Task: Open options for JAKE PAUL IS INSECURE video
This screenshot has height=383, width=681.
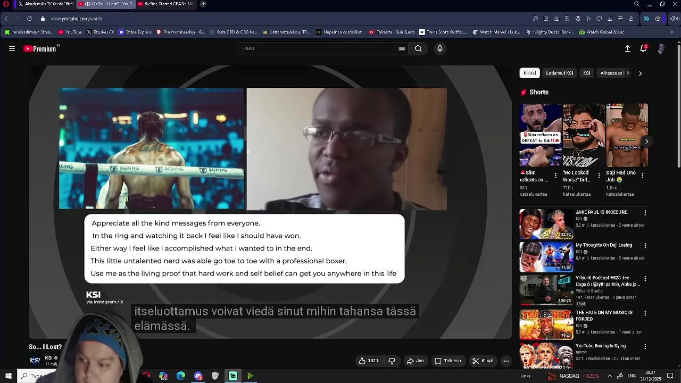Action: (x=645, y=213)
